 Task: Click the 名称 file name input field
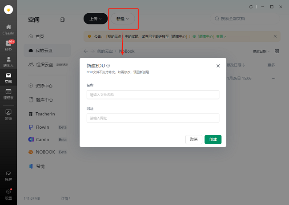tap(153, 95)
